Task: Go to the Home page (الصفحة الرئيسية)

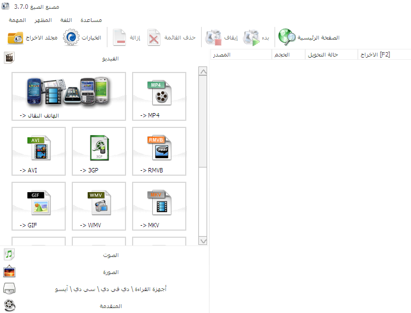Action: [309, 38]
